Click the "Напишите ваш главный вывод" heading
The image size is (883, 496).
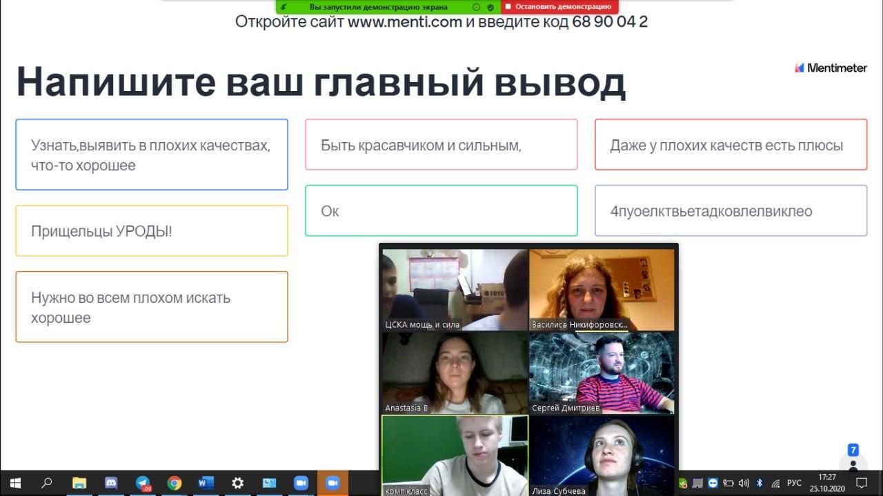(321, 81)
